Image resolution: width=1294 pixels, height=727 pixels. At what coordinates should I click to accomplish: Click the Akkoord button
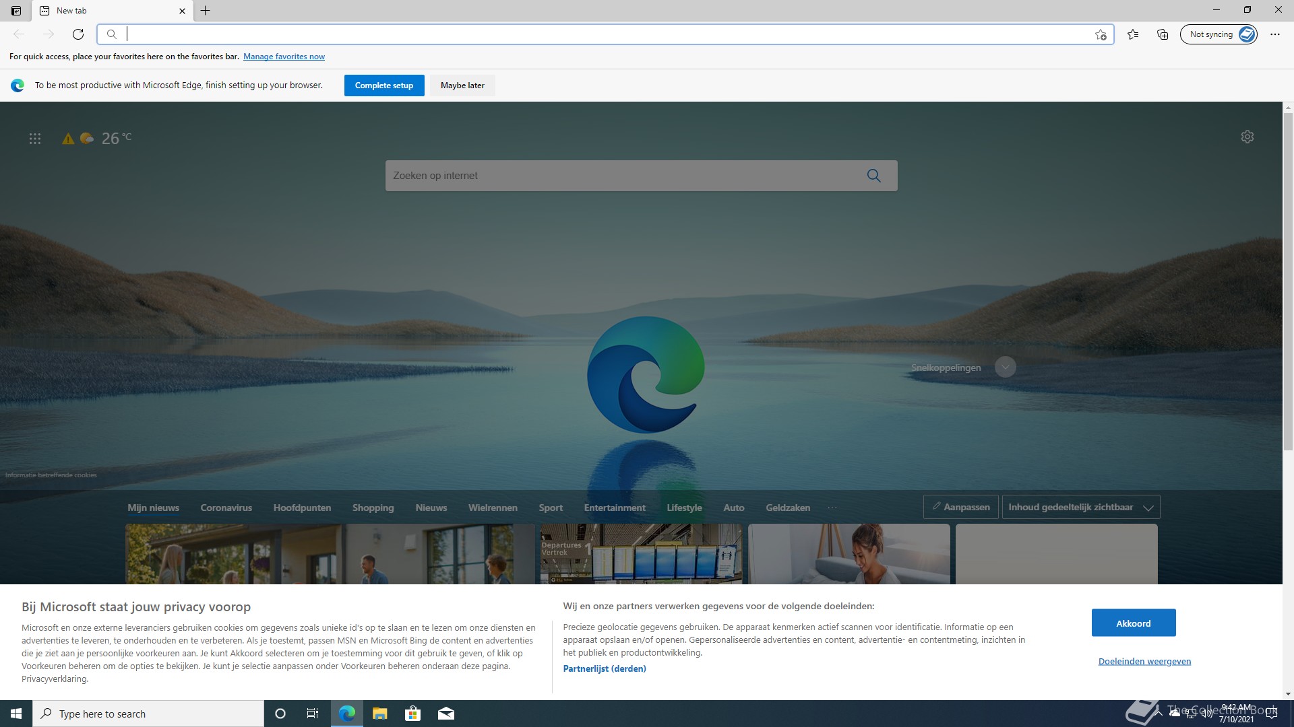(1134, 623)
